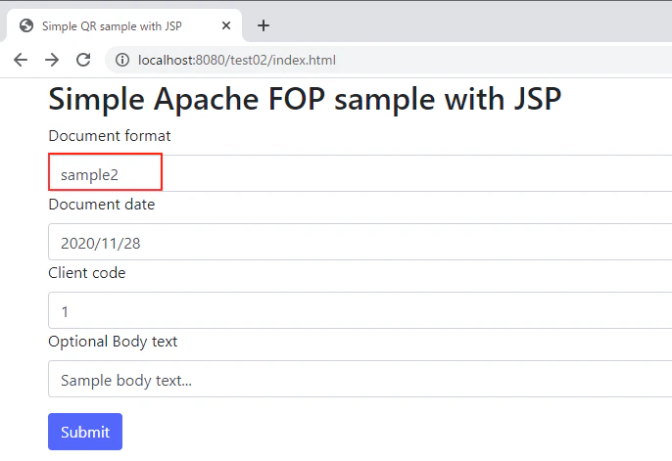Image resolution: width=672 pixels, height=461 pixels.
Task: Click the Simple Apache FOP sample heading
Action: coord(305,99)
